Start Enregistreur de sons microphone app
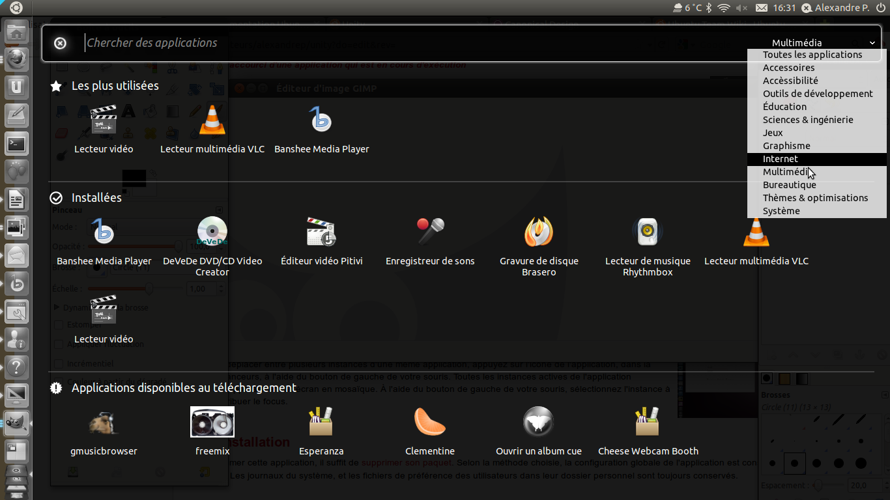Screen dimensions: 890x500 (430, 232)
